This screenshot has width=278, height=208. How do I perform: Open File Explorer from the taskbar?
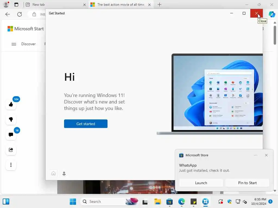(x=157, y=201)
